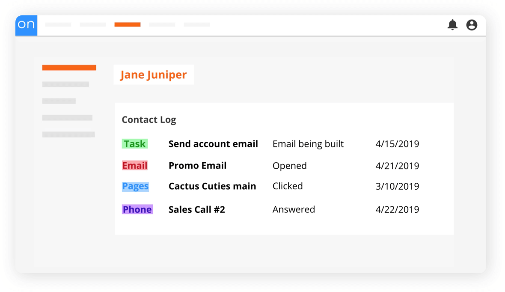Open the Cactus Cuties main page record
Viewport: 505px width, 292px height.
[x=212, y=186]
